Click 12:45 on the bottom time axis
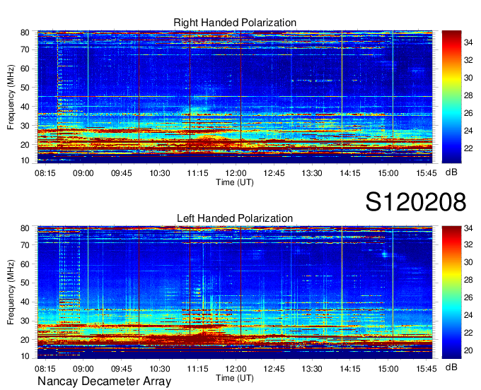The width and height of the screenshot is (481, 390). click(274, 369)
